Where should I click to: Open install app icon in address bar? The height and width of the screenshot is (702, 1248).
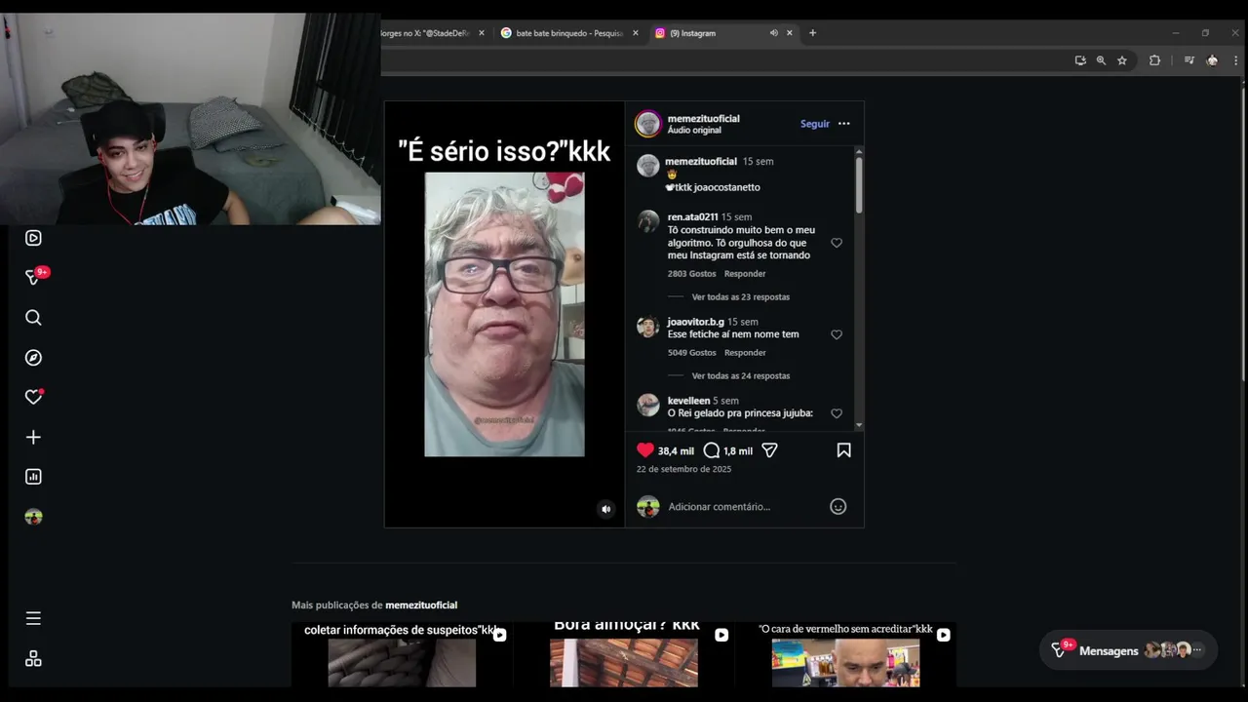point(1080,60)
